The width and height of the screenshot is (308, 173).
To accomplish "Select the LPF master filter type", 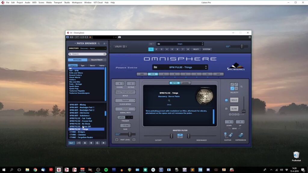I will click(x=180, y=135).
